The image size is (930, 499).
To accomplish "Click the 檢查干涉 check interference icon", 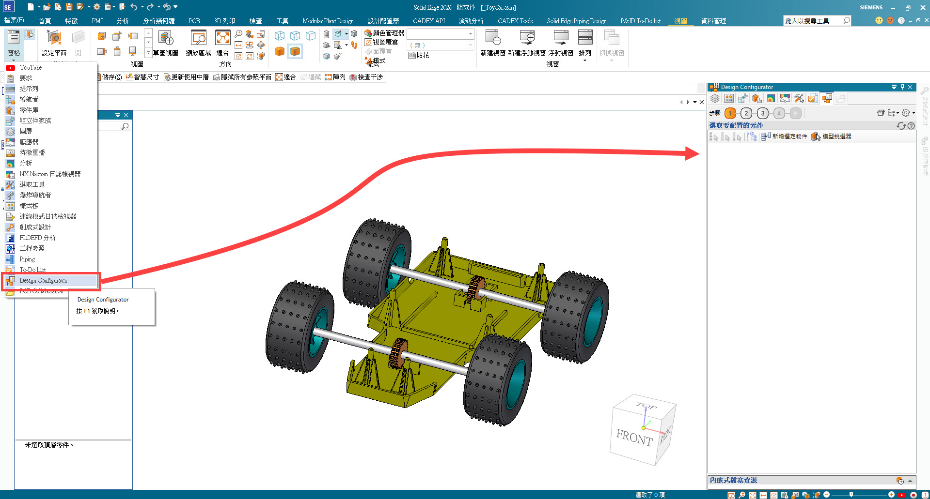I will click(353, 77).
